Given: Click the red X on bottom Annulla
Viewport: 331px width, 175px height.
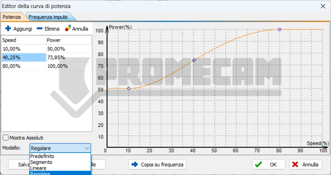Looking at the screenshot, I should click(x=295, y=164).
